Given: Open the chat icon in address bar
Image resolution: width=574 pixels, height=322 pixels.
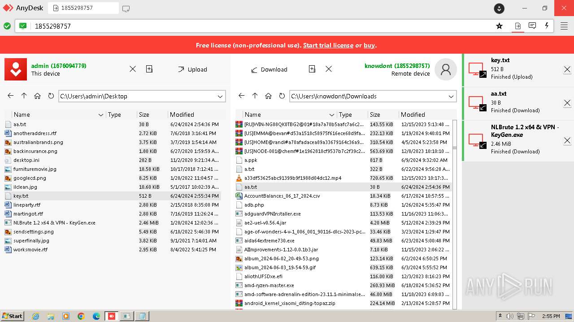Looking at the screenshot, I should click(x=532, y=26).
